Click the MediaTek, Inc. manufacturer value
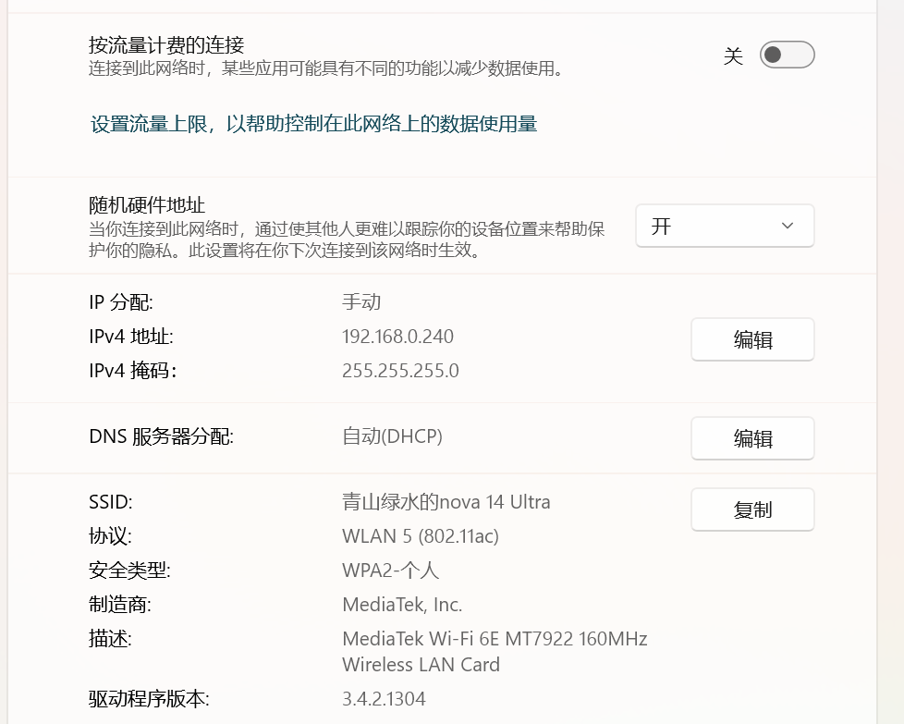Image resolution: width=904 pixels, height=724 pixels. [402, 605]
